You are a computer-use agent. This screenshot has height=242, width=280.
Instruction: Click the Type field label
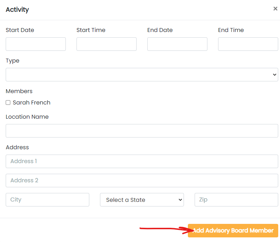[12, 61]
